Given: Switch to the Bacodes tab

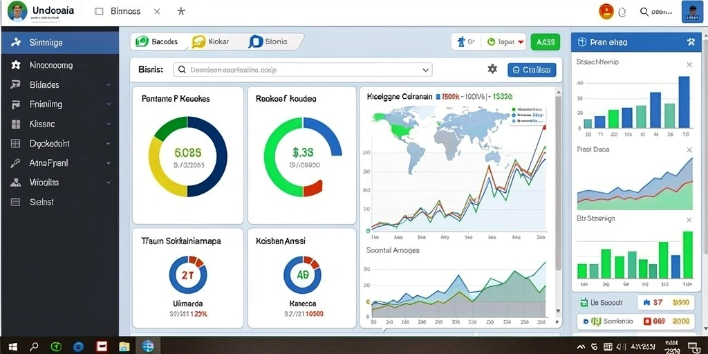Looking at the screenshot, I should tap(158, 42).
